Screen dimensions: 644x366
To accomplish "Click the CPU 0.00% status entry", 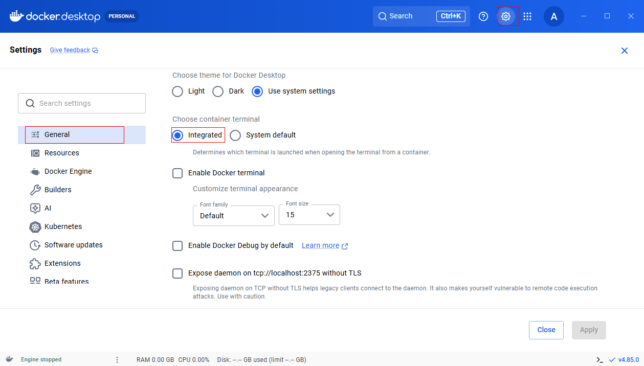I will (194, 360).
